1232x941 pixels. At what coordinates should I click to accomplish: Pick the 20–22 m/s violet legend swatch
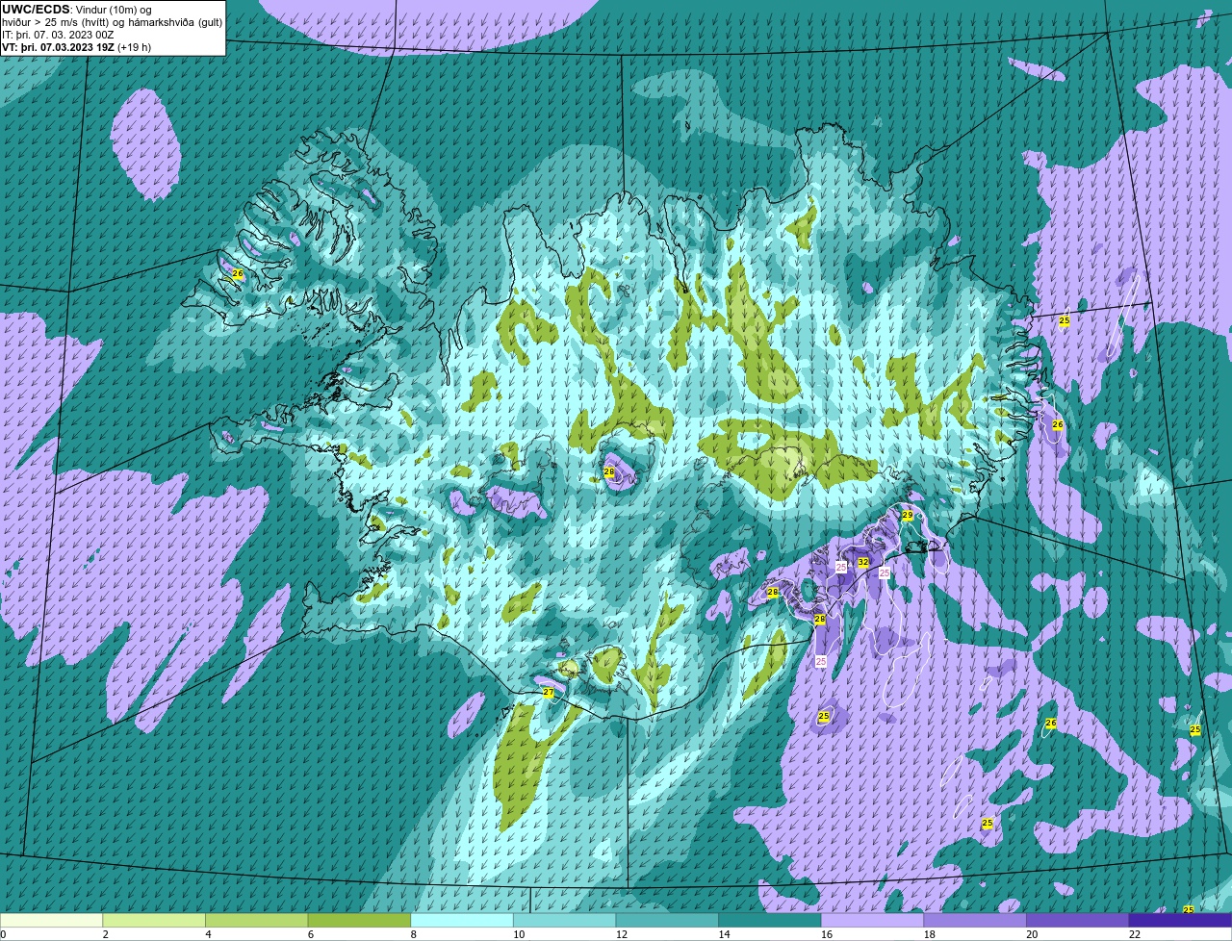pyautogui.click(x=1078, y=920)
